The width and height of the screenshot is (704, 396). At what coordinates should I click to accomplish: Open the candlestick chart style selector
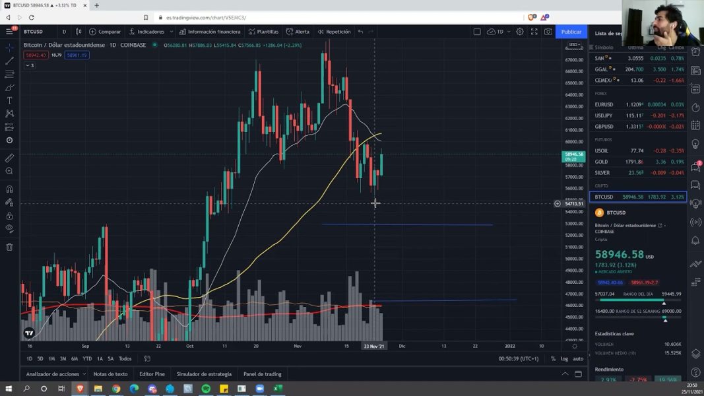pyautogui.click(x=79, y=32)
